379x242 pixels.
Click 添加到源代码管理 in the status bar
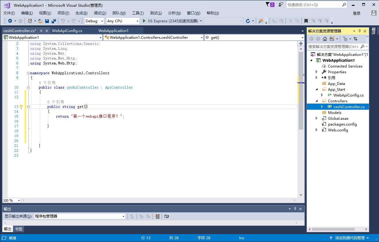pyautogui.click(x=350, y=238)
